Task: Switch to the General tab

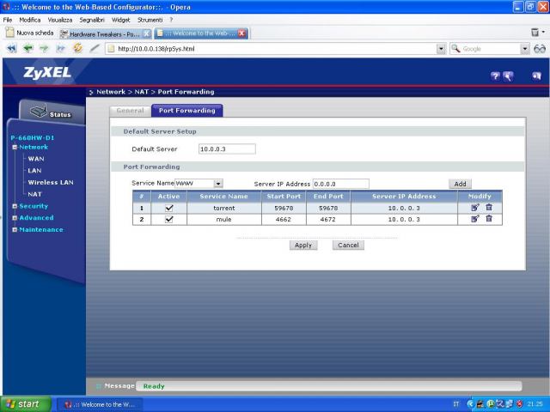Action: pos(130,111)
